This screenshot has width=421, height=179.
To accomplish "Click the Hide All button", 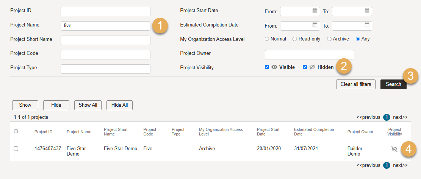I will click(x=119, y=105).
